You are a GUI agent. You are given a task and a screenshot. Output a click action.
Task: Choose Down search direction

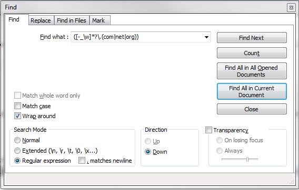coord(148,152)
